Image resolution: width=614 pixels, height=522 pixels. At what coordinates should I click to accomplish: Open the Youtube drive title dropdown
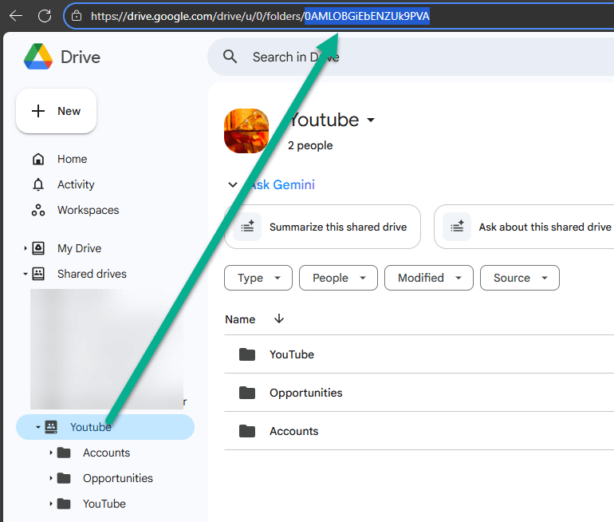pyautogui.click(x=371, y=120)
